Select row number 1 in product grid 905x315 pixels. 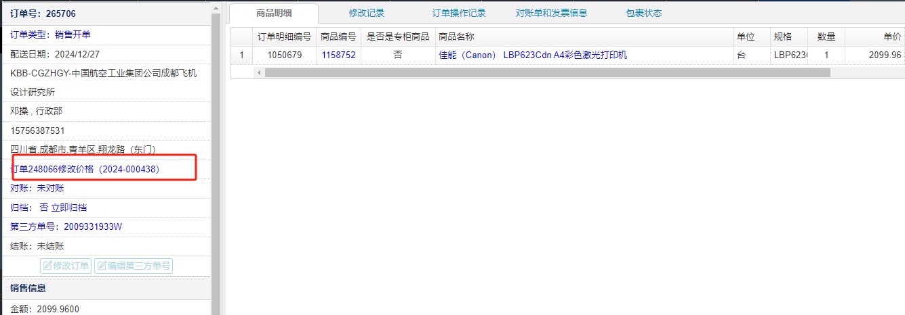click(x=242, y=55)
